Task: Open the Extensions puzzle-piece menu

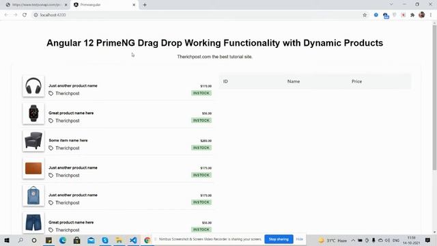Action: coord(412,15)
